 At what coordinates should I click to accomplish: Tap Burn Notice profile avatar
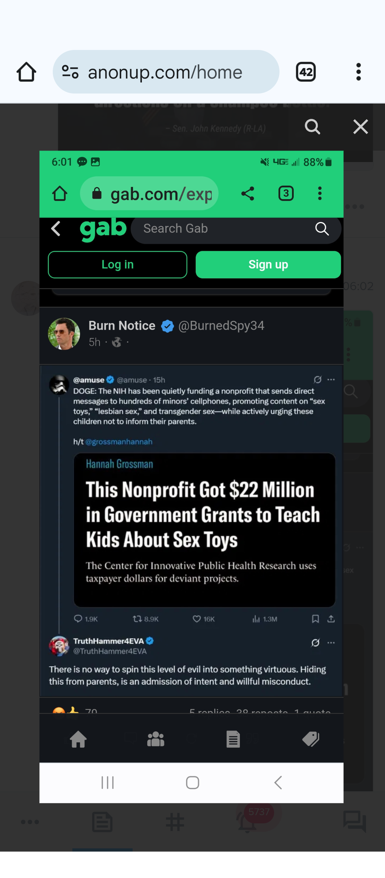point(64,334)
